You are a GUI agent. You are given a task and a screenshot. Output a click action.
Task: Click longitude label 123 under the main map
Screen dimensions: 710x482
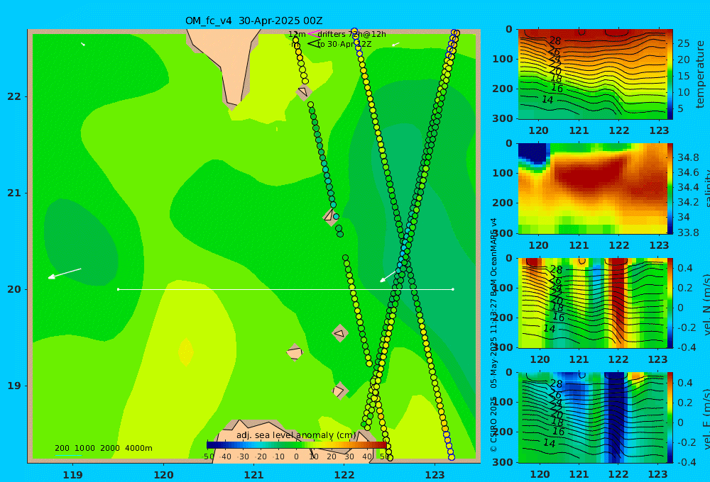tap(435, 475)
